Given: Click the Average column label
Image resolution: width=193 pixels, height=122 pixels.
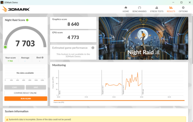Looking at the screenshot, I should pyautogui.click(x=25, y=58).
